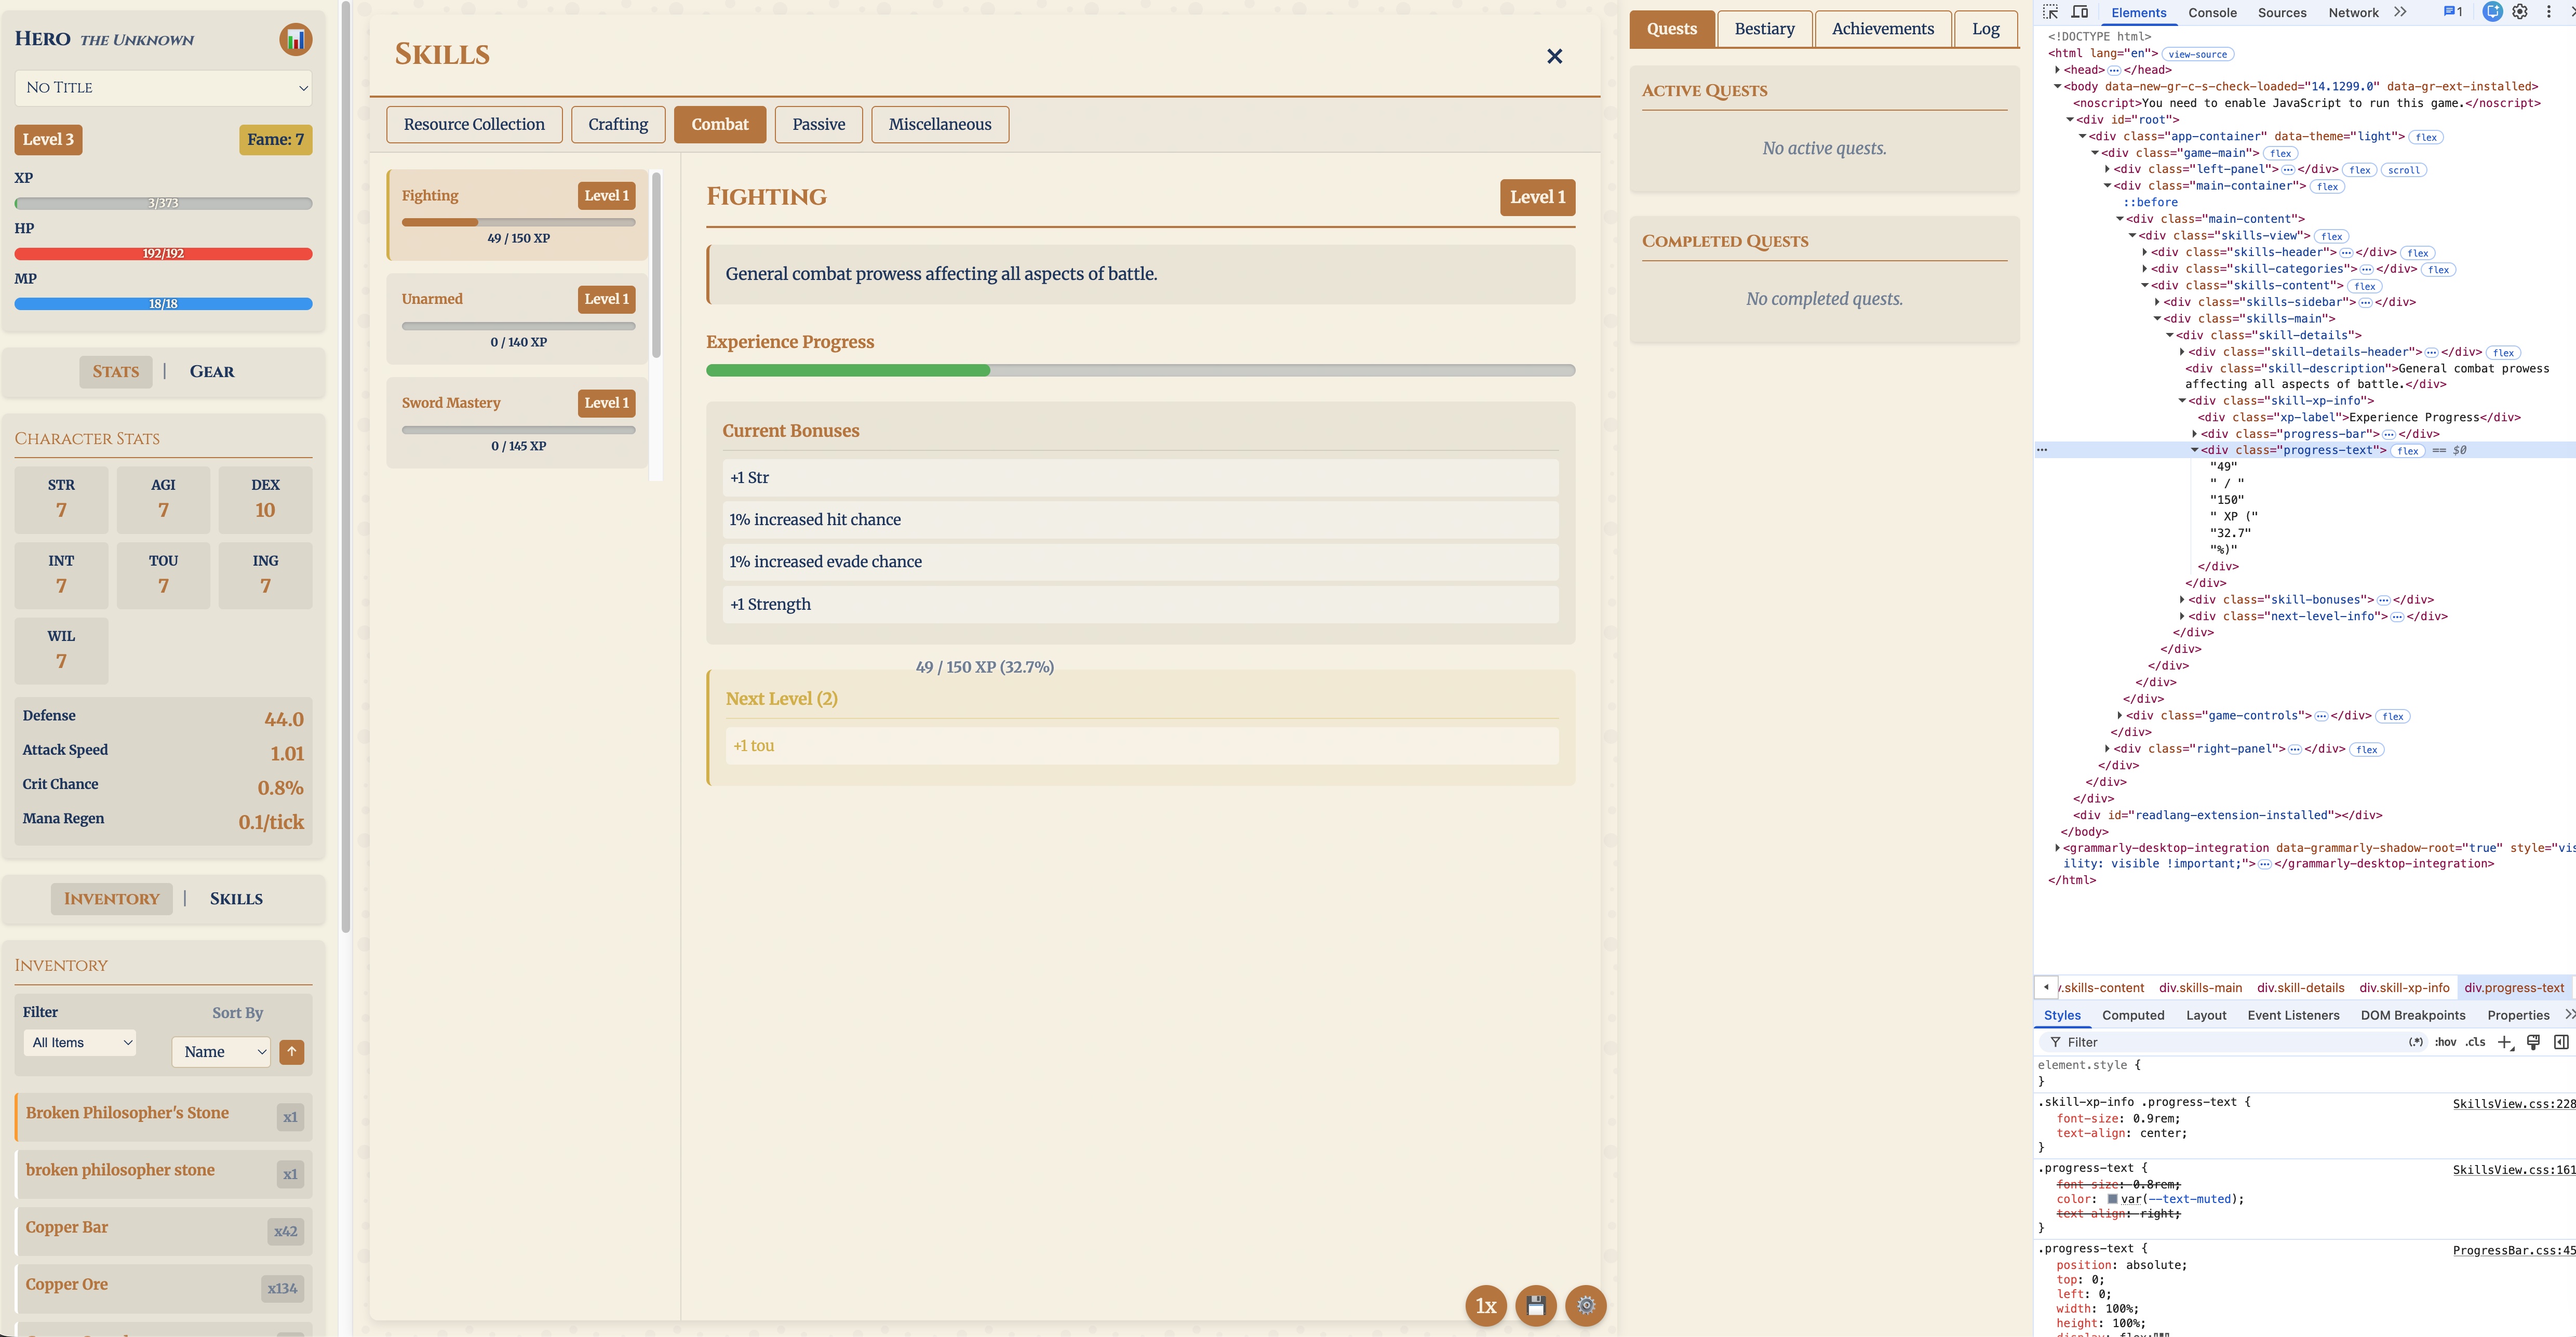Open ProgressBar.css:45 source link

(x=2514, y=1251)
